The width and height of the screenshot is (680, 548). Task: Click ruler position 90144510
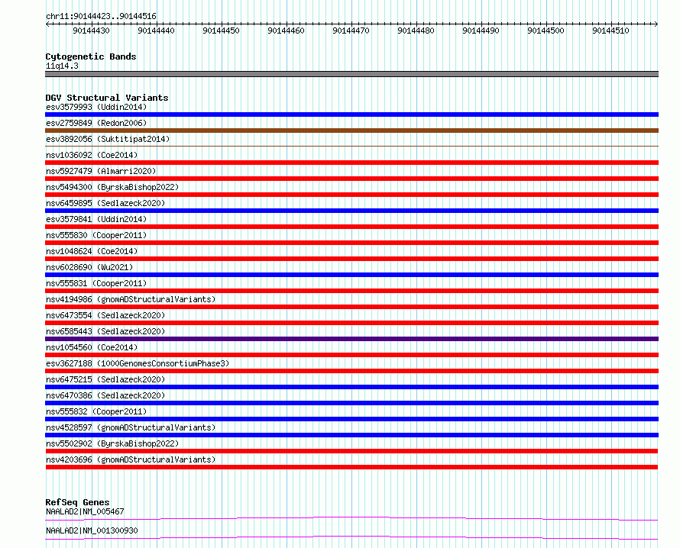point(610,31)
